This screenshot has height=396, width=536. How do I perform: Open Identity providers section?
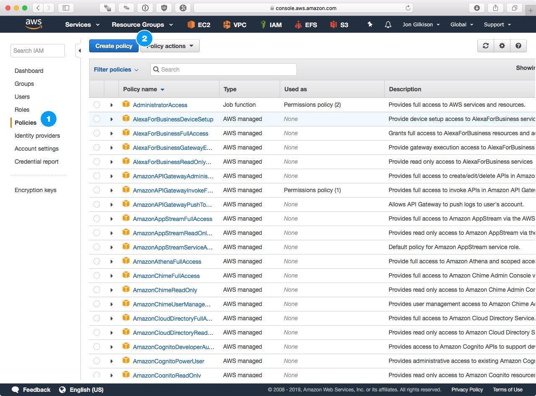pos(37,136)
